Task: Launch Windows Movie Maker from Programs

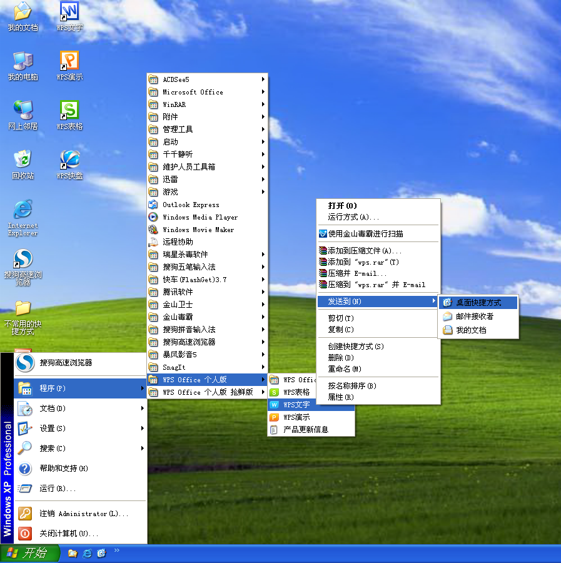Action: point(207,230)
